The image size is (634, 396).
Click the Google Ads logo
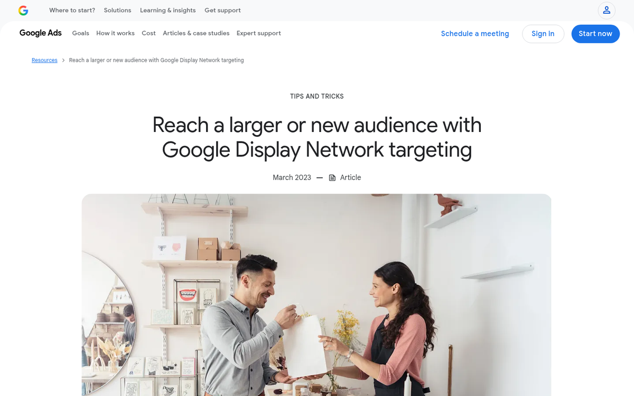point(41,33)
